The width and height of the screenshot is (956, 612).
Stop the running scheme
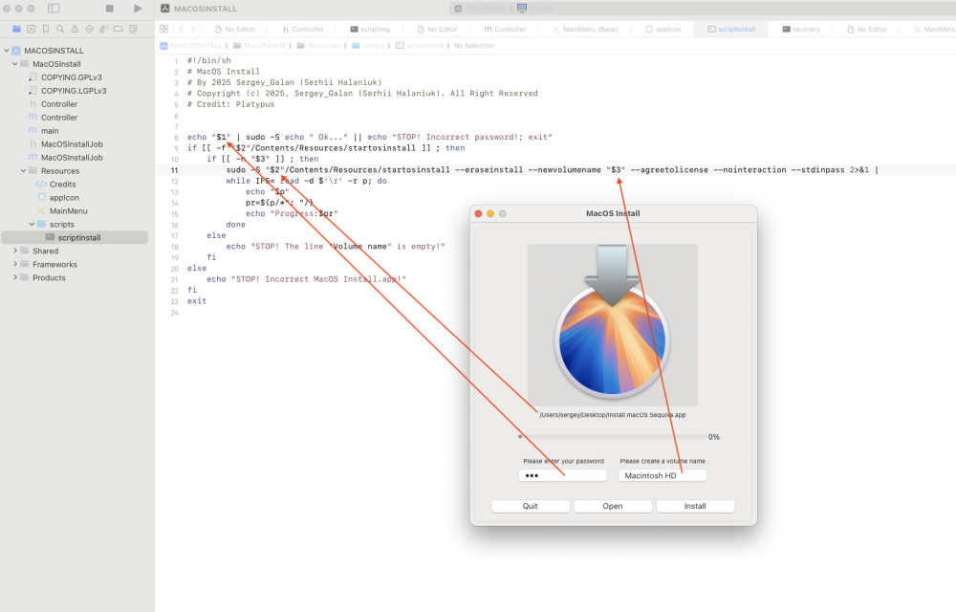[110, 9]
